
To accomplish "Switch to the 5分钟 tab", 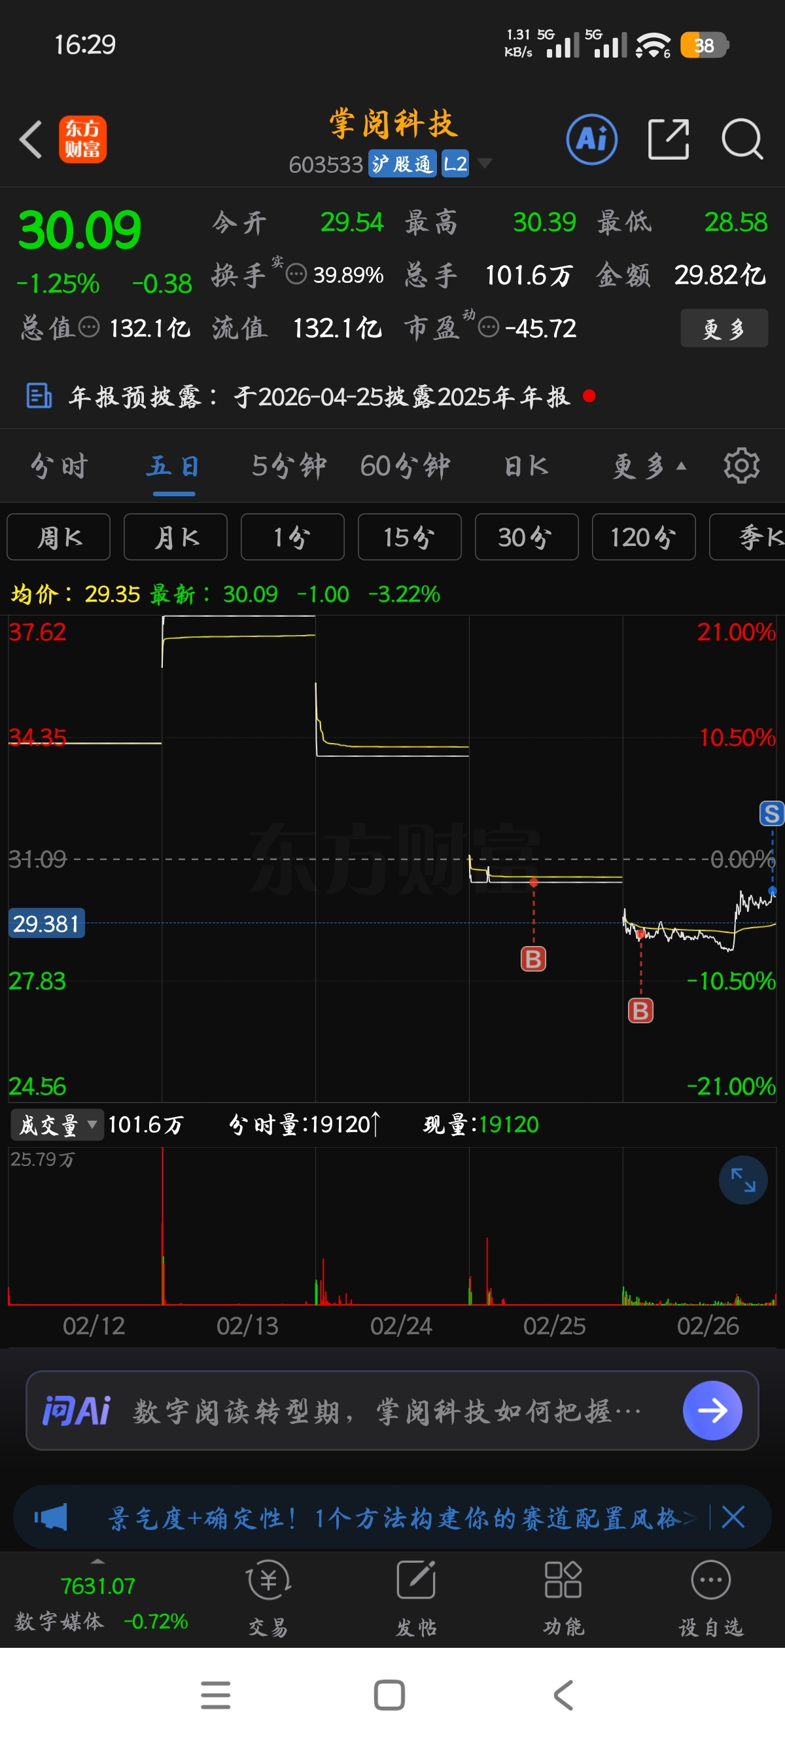I will pos(288,466).
